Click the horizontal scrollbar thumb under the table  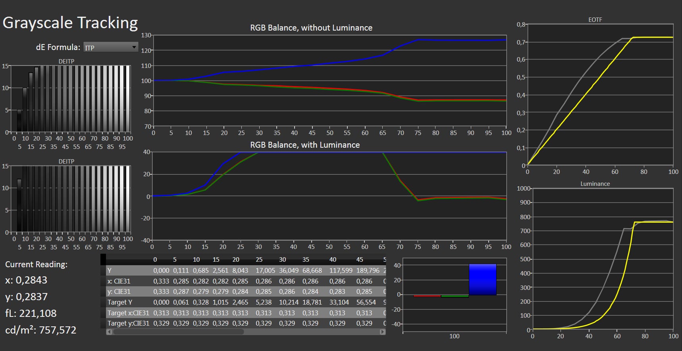pos(179,332)
